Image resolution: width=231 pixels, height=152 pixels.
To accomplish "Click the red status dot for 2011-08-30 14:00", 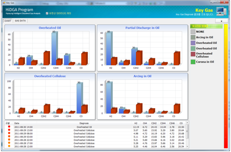I will click(9, 127).
